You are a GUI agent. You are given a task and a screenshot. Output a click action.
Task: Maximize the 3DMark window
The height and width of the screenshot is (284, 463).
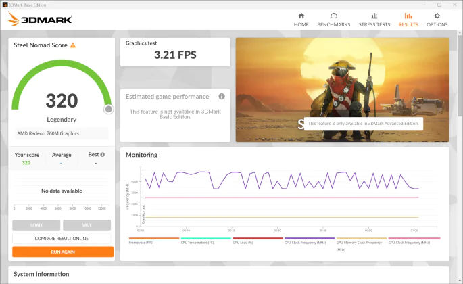coord(439,5)
